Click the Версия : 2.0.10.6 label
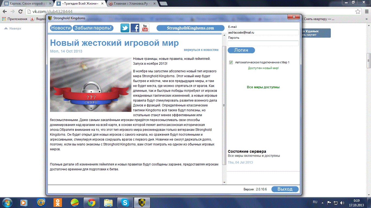371x208 pixels. click(x=255, y=189)
